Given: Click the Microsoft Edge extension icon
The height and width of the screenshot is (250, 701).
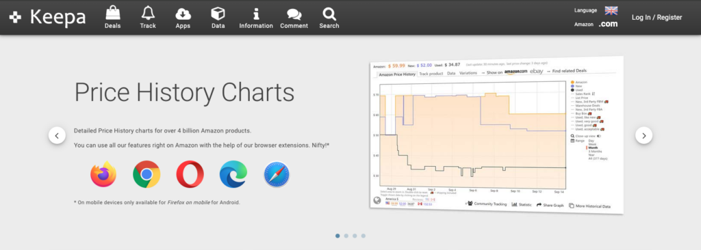Looking at the screenshot, I should (x=233, y=174).
